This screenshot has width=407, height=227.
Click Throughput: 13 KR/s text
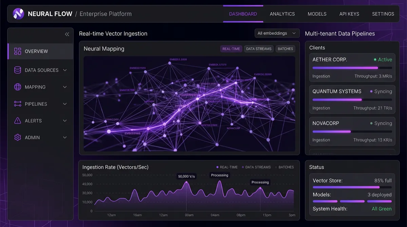(373, 140)
